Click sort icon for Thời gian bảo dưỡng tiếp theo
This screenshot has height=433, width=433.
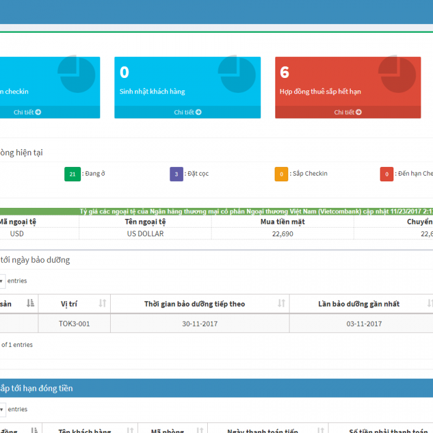click(x=281, y=303)
